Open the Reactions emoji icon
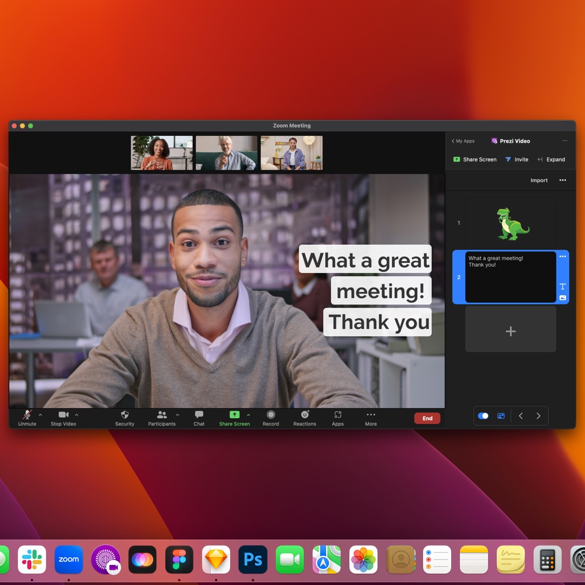The image size is (585, 585). (304, 415)
